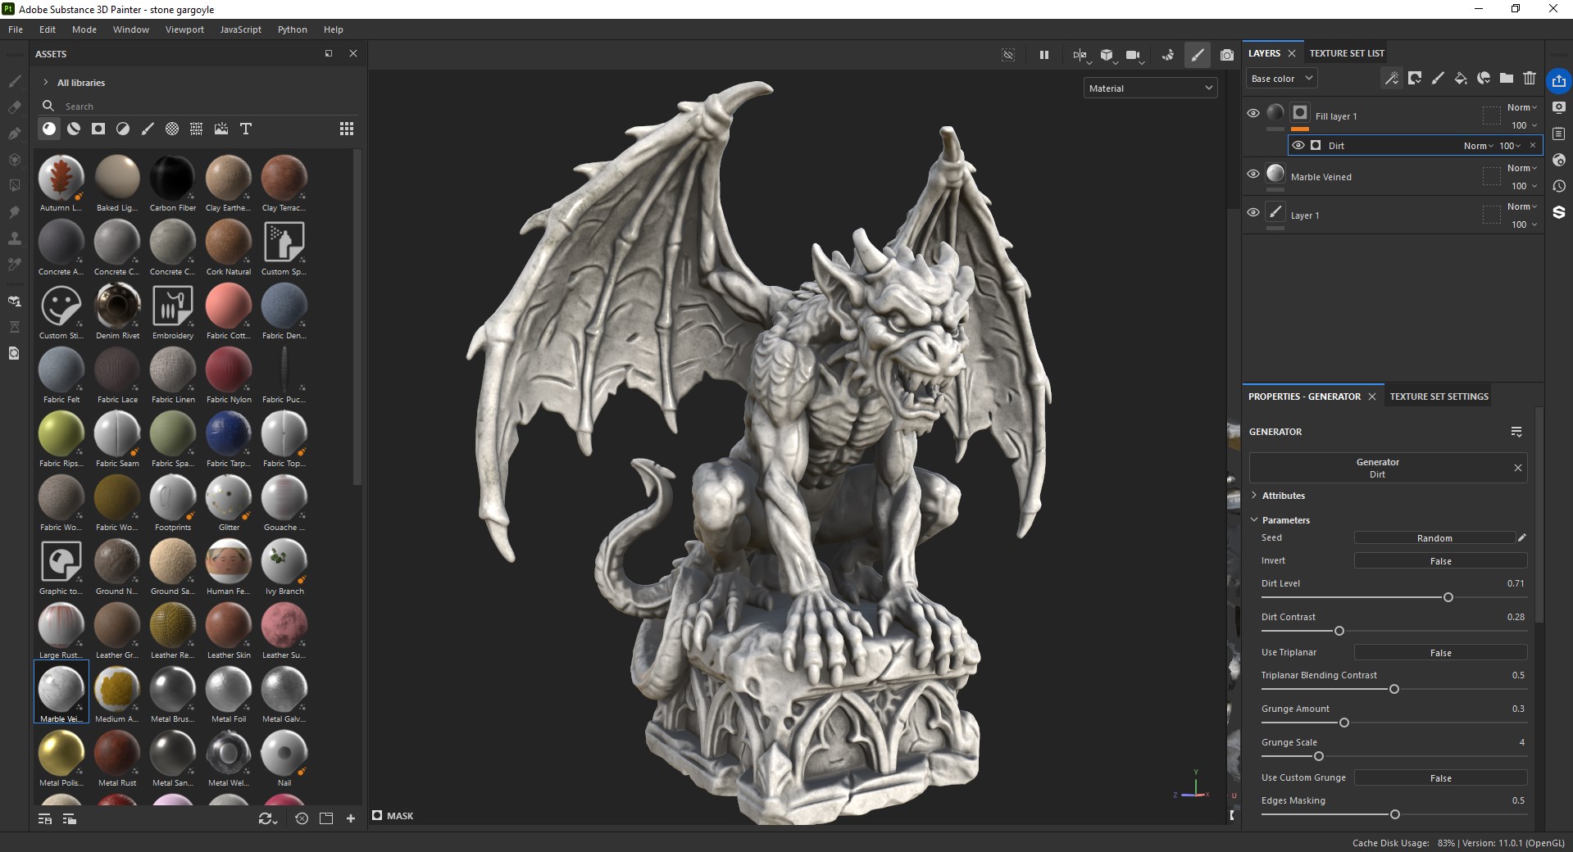This screenshot has width=1573, height=852.
Task: Expand the Attributes section
Action: [1254, 496]
